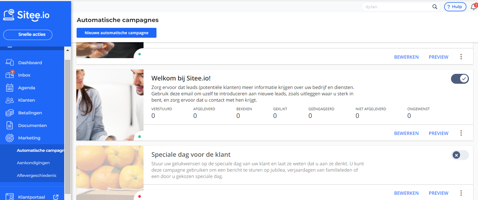Viewport: 478px width, 200px height.
Task: Open Automatische campagnes submenu item
Action: coord(40,150)
